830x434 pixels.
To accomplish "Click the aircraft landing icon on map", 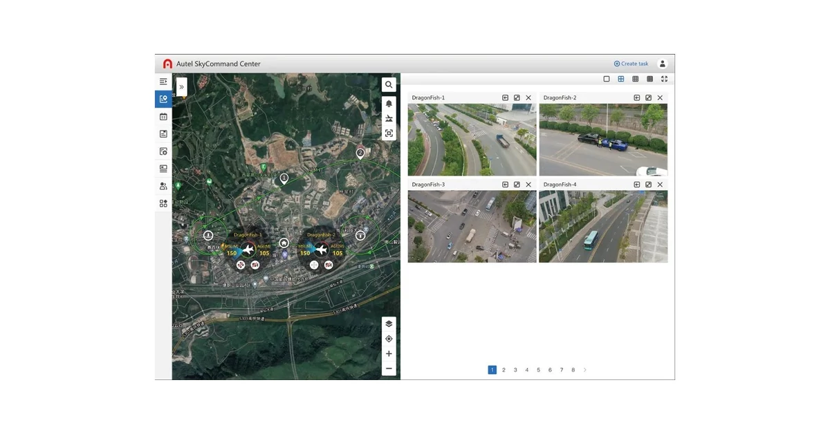I will coord(389,118).
